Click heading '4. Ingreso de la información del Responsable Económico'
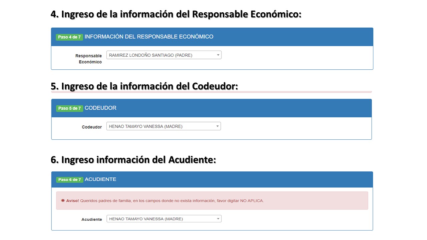Screen dimensions: 427x240 pos(176,14)
